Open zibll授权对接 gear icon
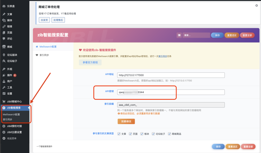 tap(4, 126)
